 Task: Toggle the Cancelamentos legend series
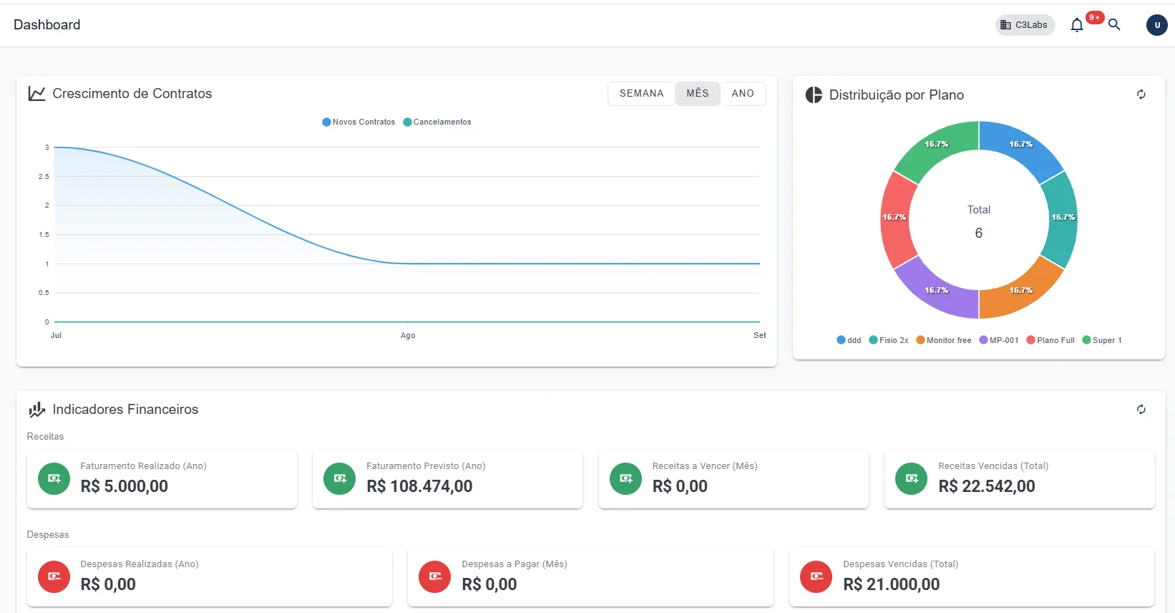pyautogui.click(x=437, y=122)
